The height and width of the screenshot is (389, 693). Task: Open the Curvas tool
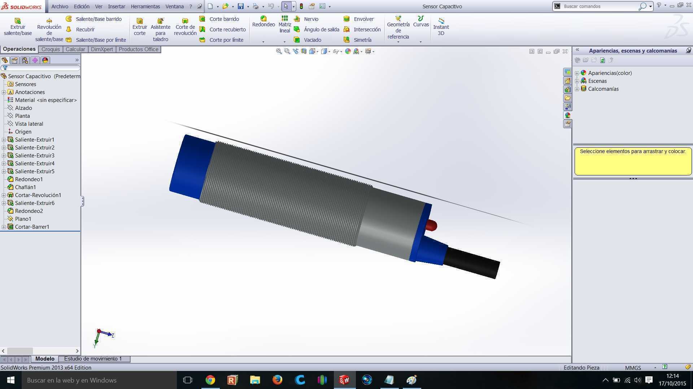pos(421,22)
